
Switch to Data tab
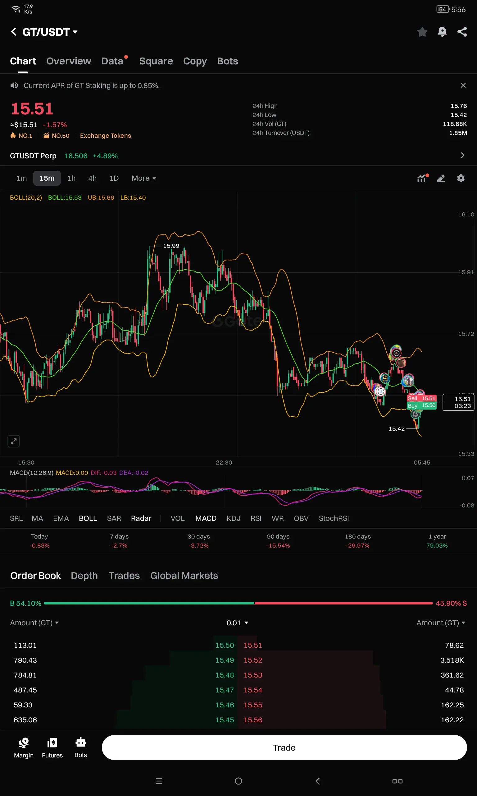point(112,61)
